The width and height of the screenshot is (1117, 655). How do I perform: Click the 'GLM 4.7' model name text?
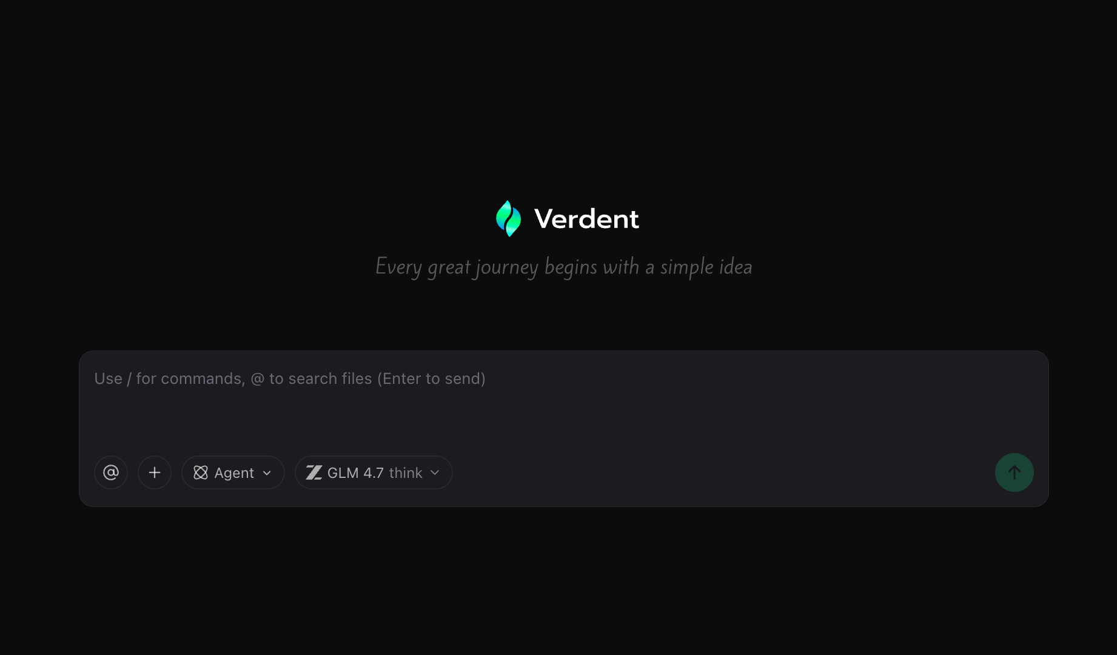(356, 472)
